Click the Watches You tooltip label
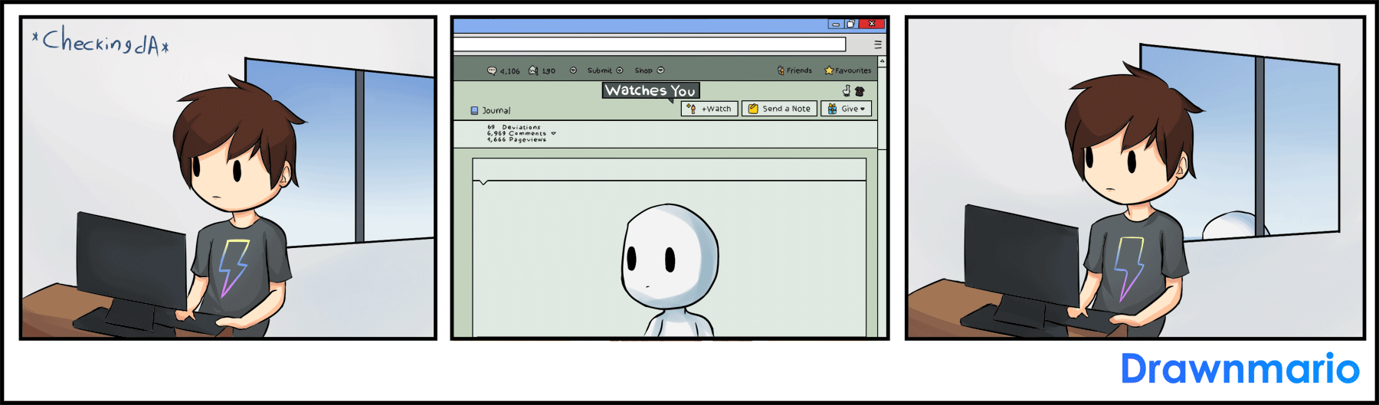Screen dimensions: 1379x405 coord(650,91)
